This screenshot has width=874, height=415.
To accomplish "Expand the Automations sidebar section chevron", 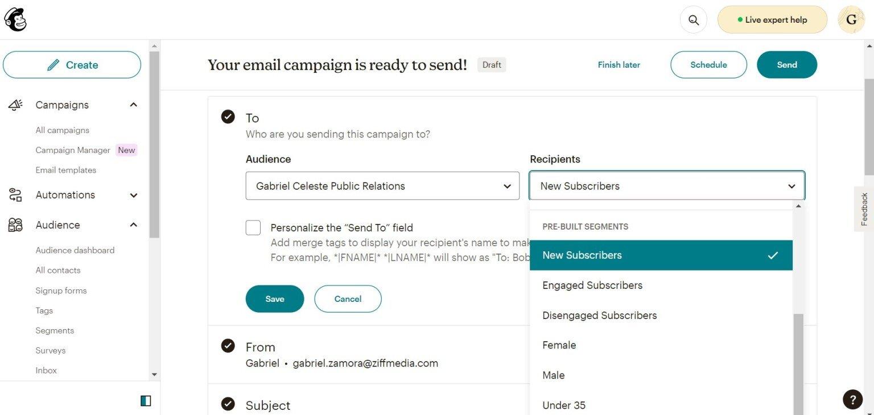I will point(134,195).
